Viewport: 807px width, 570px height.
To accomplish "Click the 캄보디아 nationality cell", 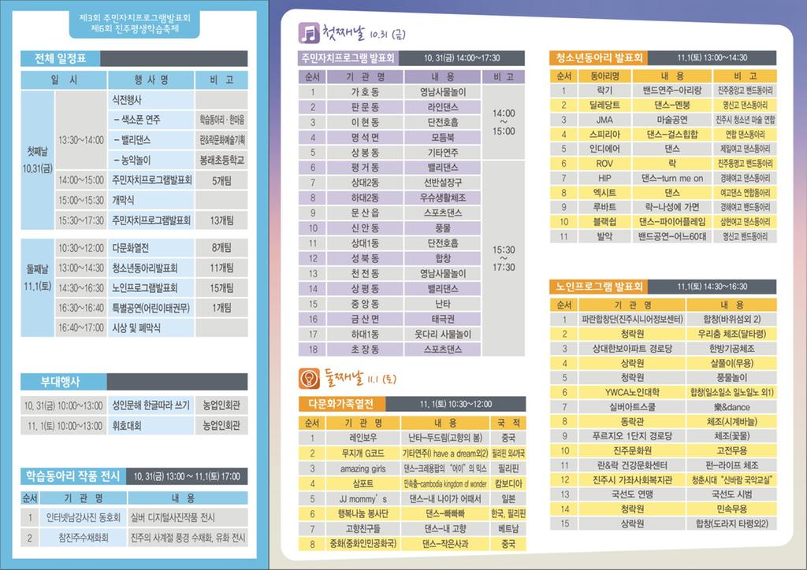I will [508, 483].
